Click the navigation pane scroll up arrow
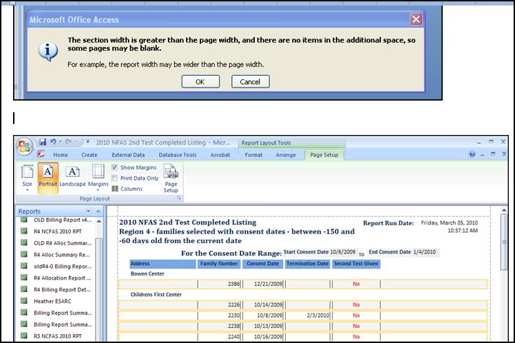 pyautogui.click(x=99, y=222)
